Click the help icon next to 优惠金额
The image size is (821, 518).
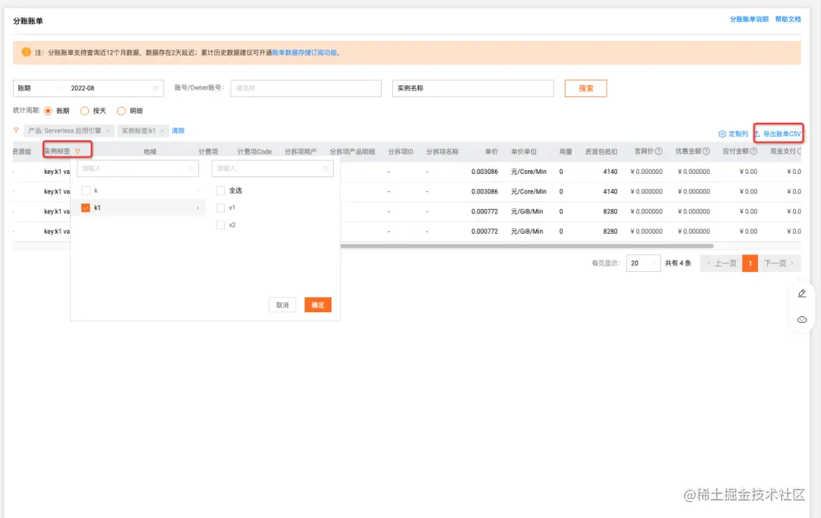706,151
